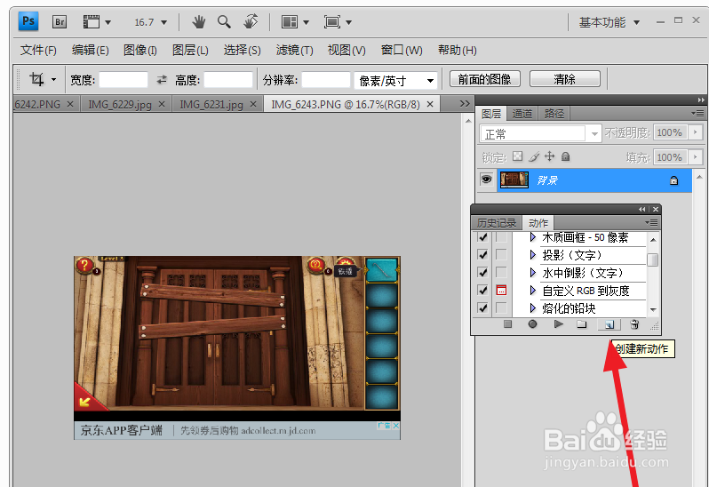
Task: Switch to the 历史记录 tab
Action: coord(497,222)
